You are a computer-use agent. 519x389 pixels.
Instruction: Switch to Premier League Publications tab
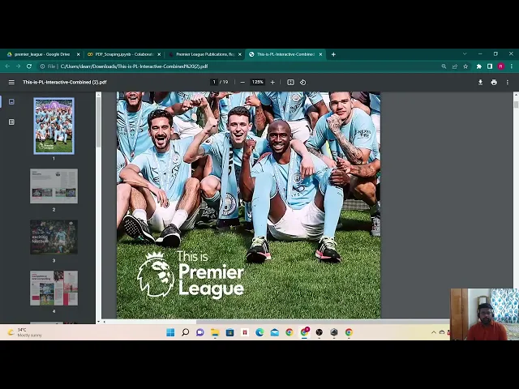pyautogui.click(x=204, y=54)
